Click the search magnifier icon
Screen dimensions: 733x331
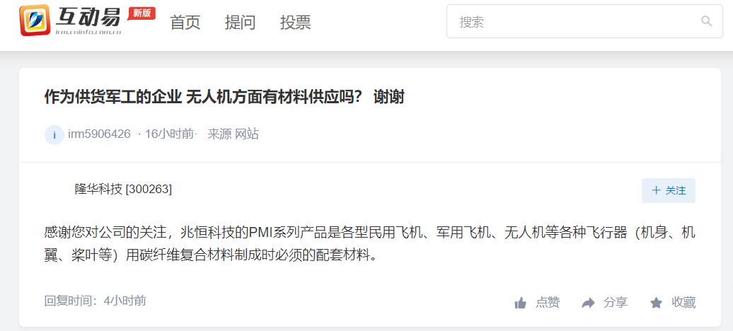pos(706,21)
